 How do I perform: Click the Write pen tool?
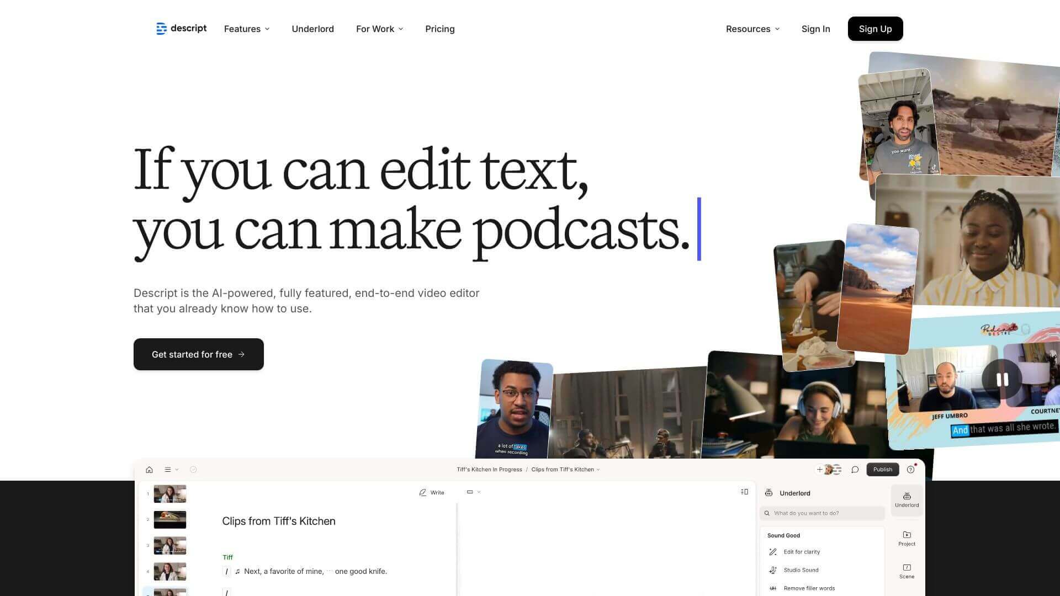tap(431, 492)
